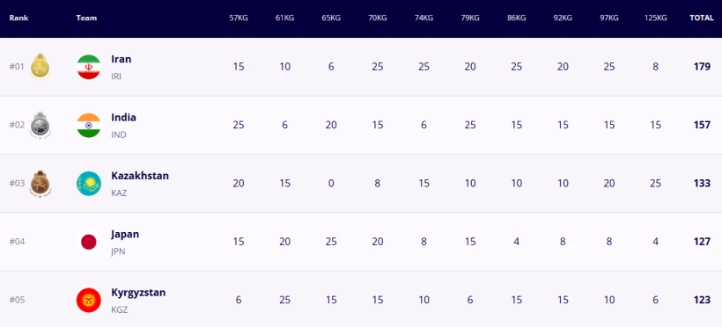Screen dimensions: 722x327
Task: Select the Kazakhstan flag icon
Action: point(88,184)
